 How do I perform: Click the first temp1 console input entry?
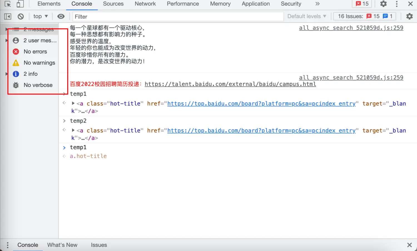click(78, 94)
